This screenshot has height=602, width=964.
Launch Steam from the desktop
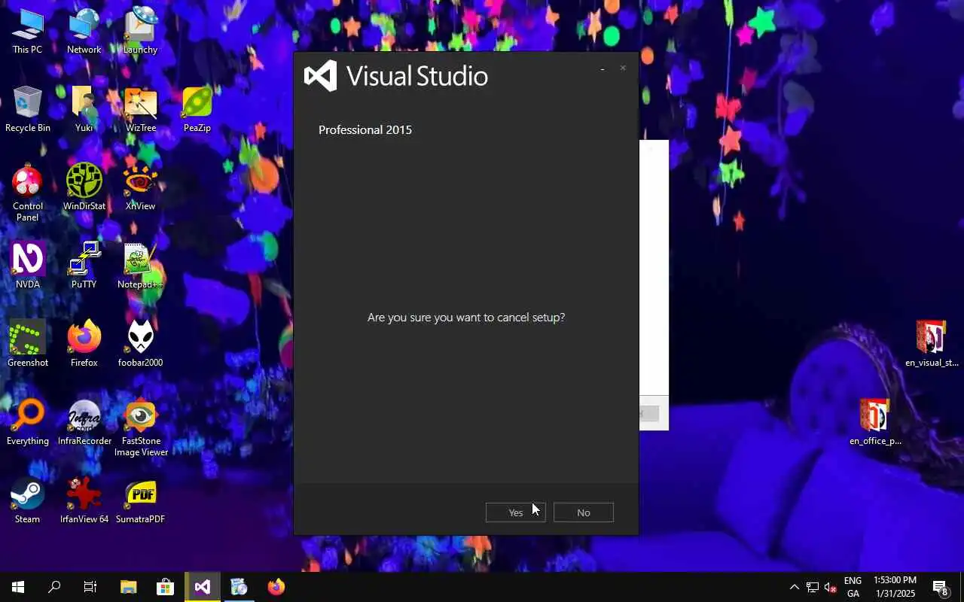(28, 501)
